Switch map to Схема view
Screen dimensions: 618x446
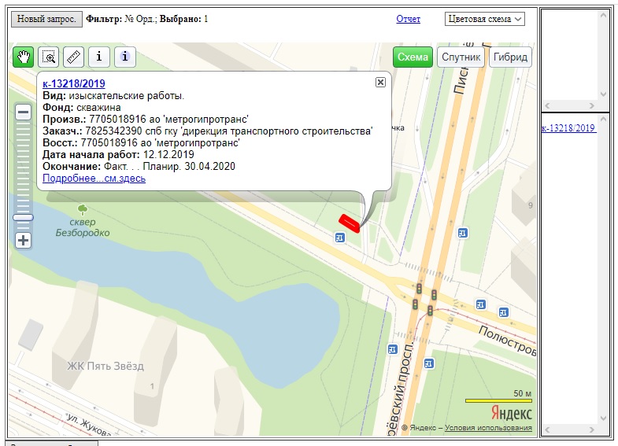click(x=413, y=57)
